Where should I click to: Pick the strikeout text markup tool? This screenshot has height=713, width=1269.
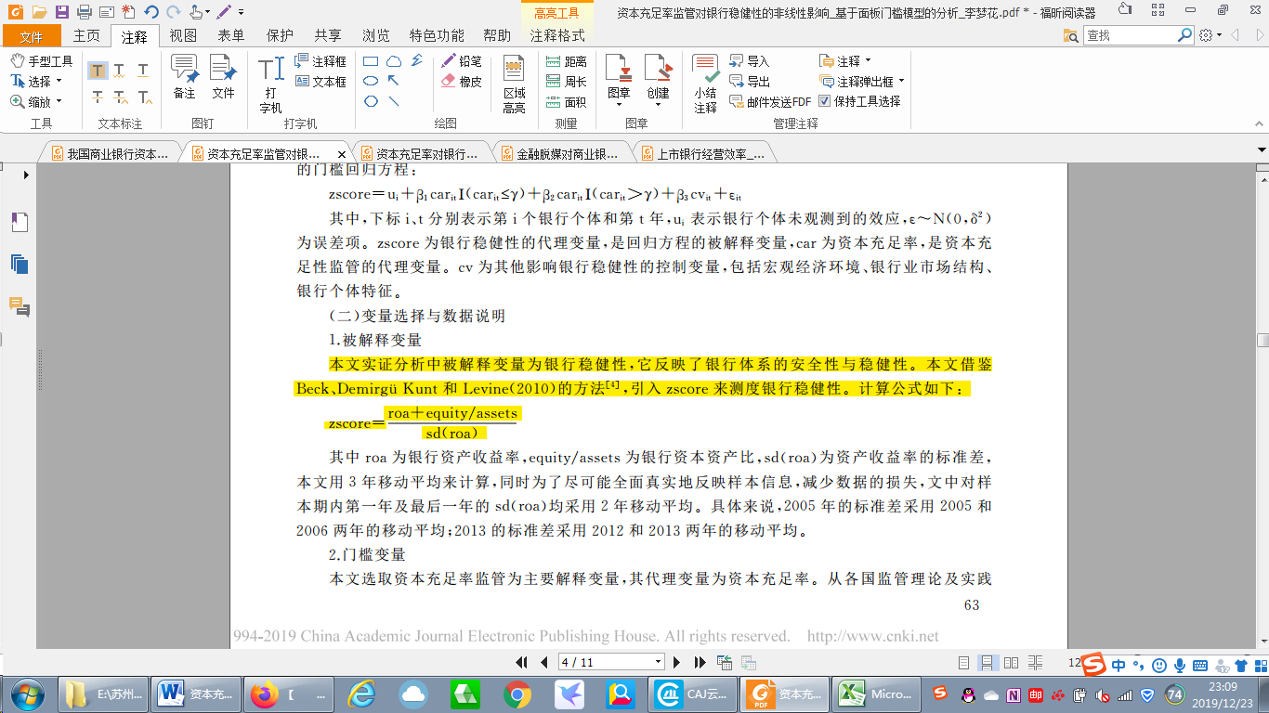98,97
